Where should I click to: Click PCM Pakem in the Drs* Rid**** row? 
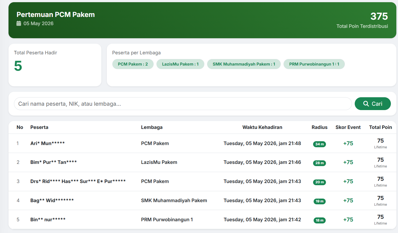[155, 181]
